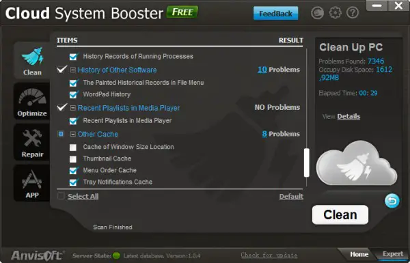The width and height of the screenshot is (410, 263).
Task: Tick the Select All checkbox
Action: point(61,196)
